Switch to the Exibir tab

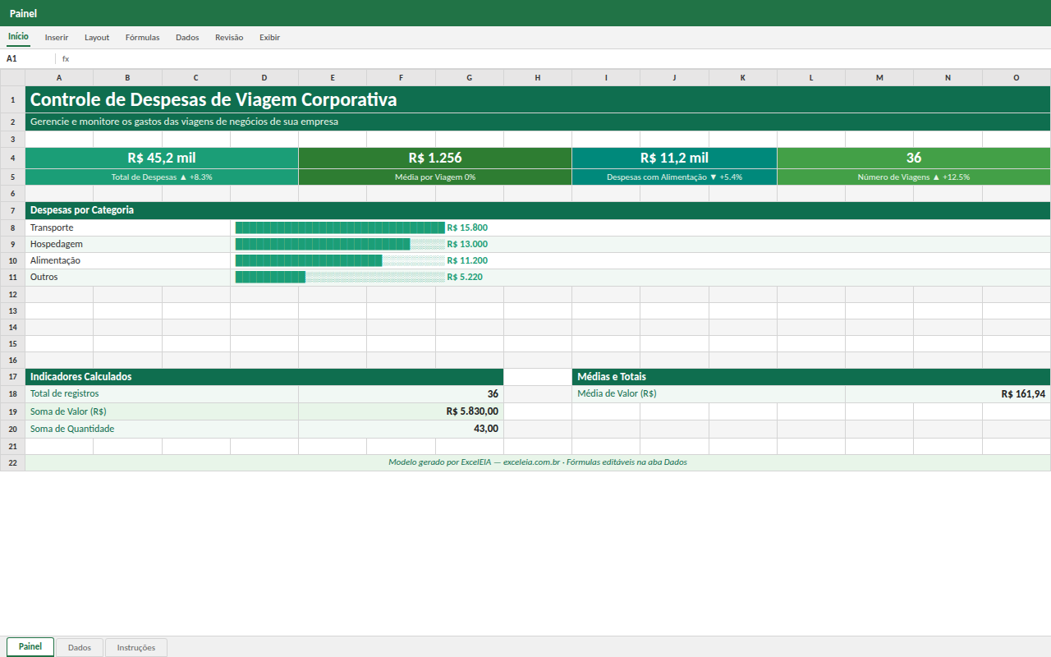(x=269, y=37)
